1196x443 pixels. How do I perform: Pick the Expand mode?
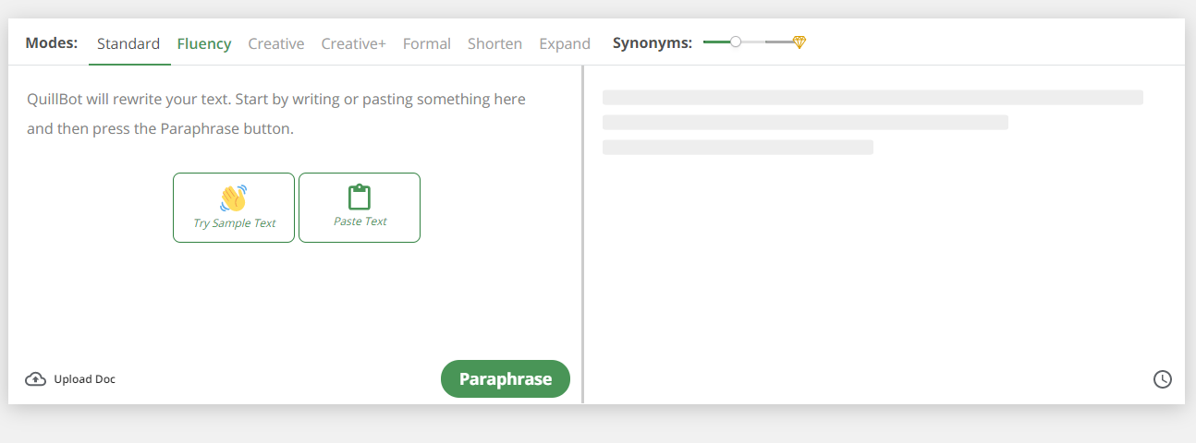565,43
